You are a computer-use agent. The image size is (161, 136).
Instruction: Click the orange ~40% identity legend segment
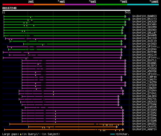pyautogui.click(x=49, y=5)
